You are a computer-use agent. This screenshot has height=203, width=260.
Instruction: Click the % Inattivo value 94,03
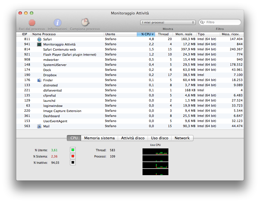[x=55, y=163]
